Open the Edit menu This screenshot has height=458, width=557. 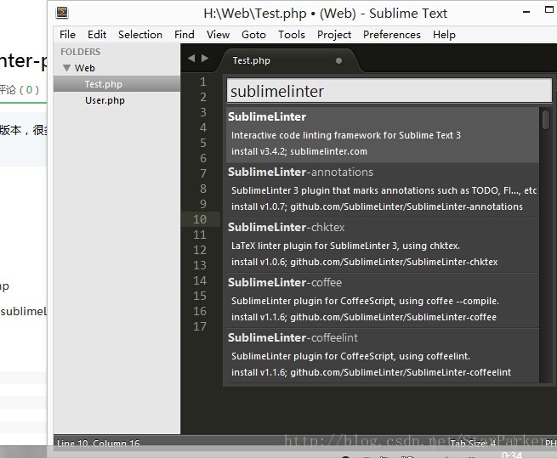click(x=97, y=35)
